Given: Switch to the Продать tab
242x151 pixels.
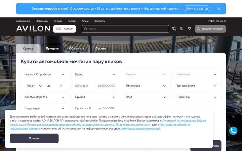Looking at the screenshot, I should tap(52, 49).
